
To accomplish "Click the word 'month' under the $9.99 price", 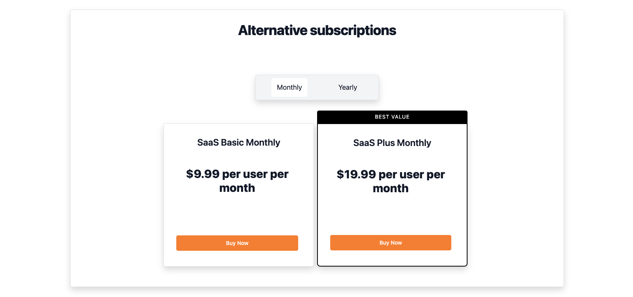I will (x=237, y=188).
